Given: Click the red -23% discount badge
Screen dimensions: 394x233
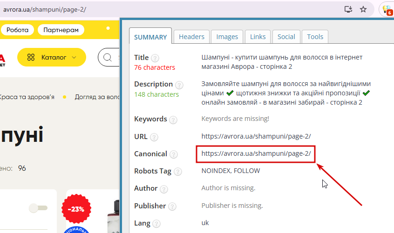Looking at the screenshot, I should coord(76,209).
